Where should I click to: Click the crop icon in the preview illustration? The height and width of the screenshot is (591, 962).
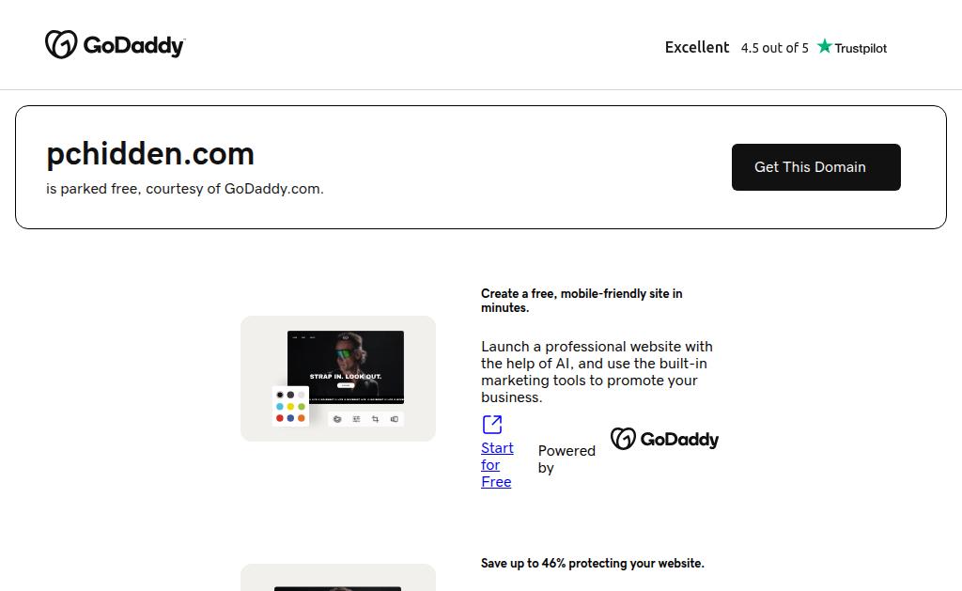375,419
